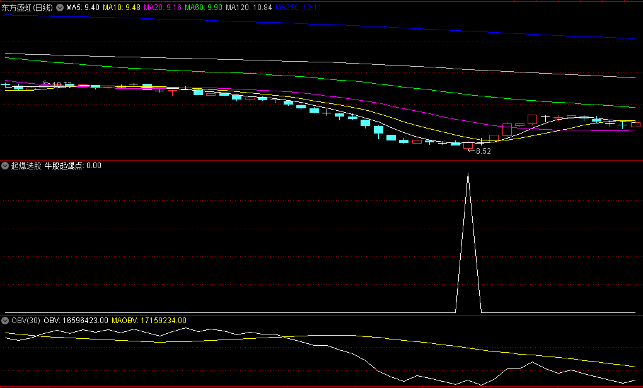This screenshot has height=388, width=643.
Task: Click the OBV(30) indicator name
Action: click(26, 321)
